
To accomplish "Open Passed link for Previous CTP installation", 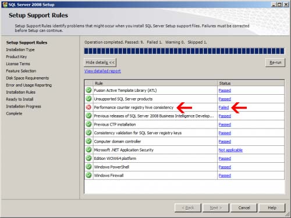I will tap(225, 124).
